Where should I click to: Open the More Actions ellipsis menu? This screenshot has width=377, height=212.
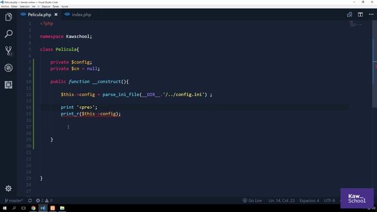point(371,15)
